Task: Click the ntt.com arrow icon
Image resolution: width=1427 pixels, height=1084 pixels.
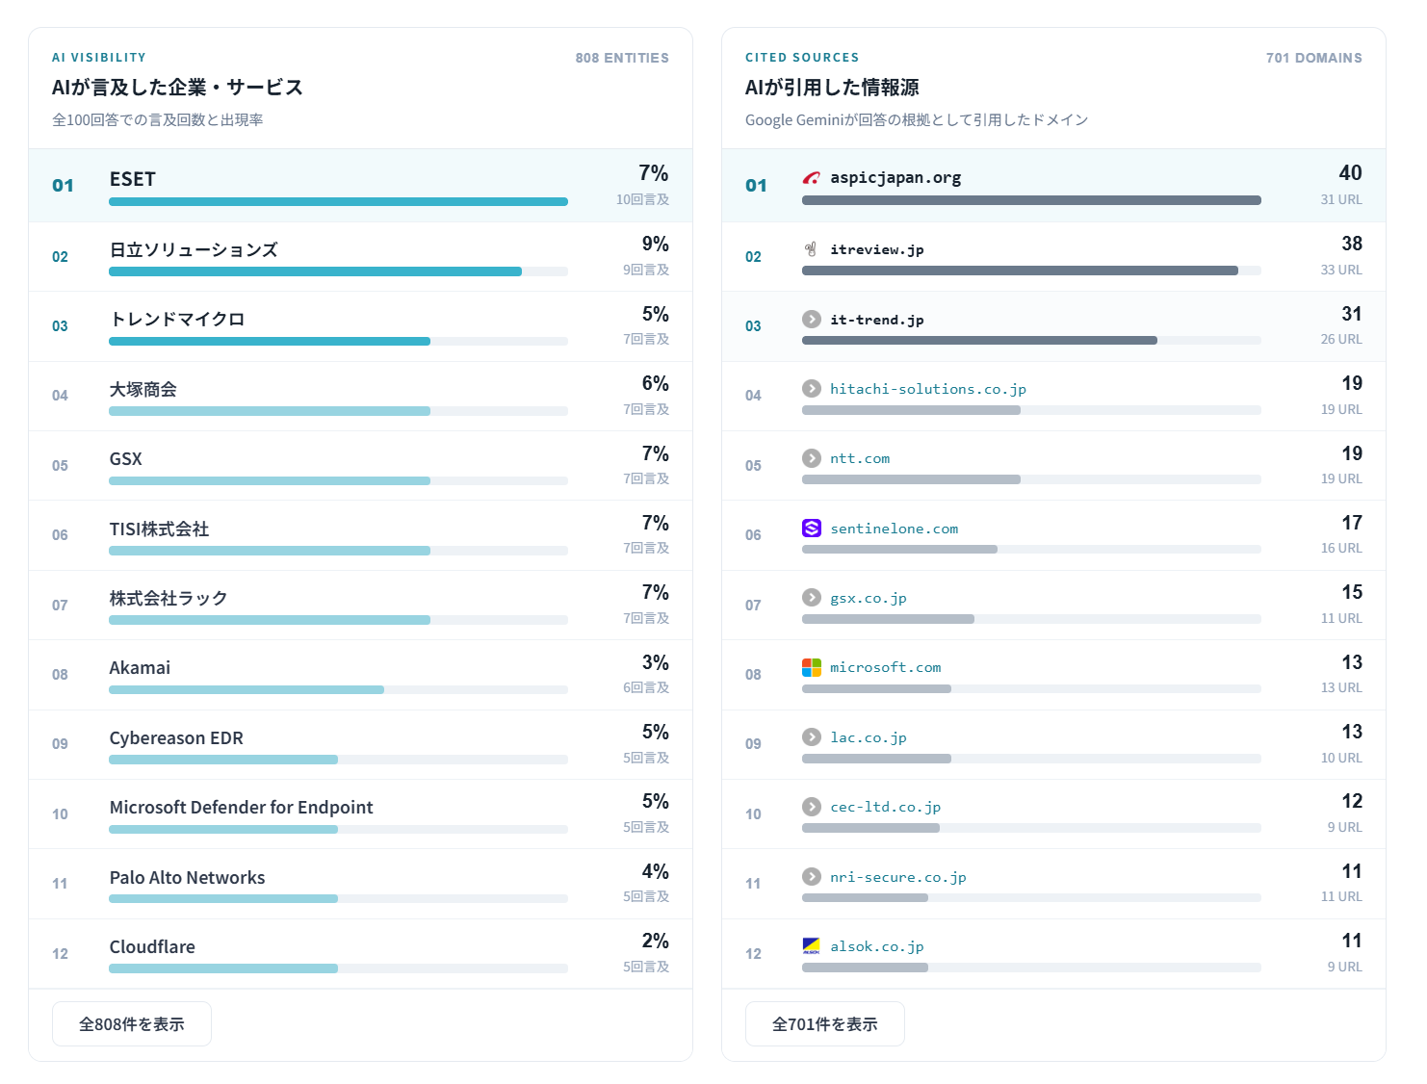Action: tap(812, 458)
